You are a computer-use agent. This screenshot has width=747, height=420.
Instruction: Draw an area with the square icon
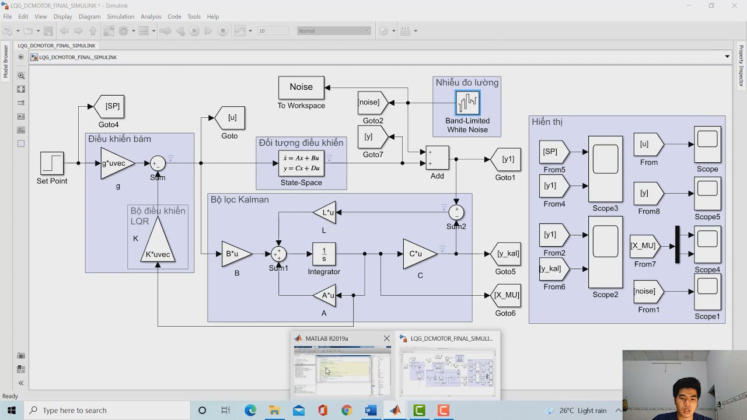point(21,143)
